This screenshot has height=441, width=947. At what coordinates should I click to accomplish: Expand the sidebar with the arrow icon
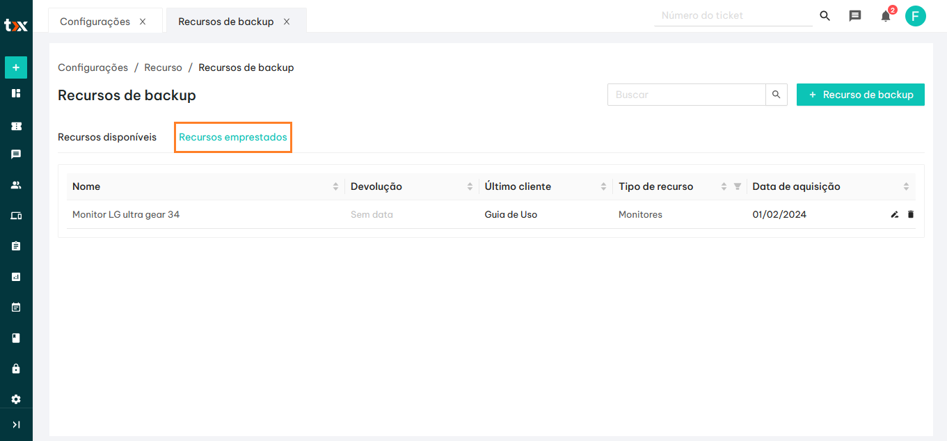tap(16, 424)
